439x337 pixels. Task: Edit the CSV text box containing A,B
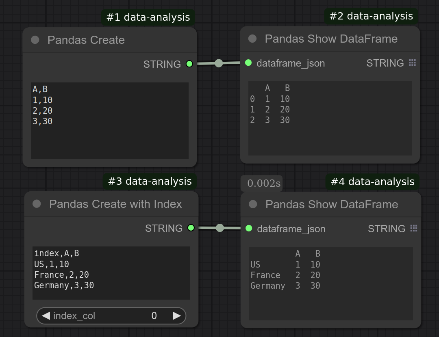pos(109,121)
